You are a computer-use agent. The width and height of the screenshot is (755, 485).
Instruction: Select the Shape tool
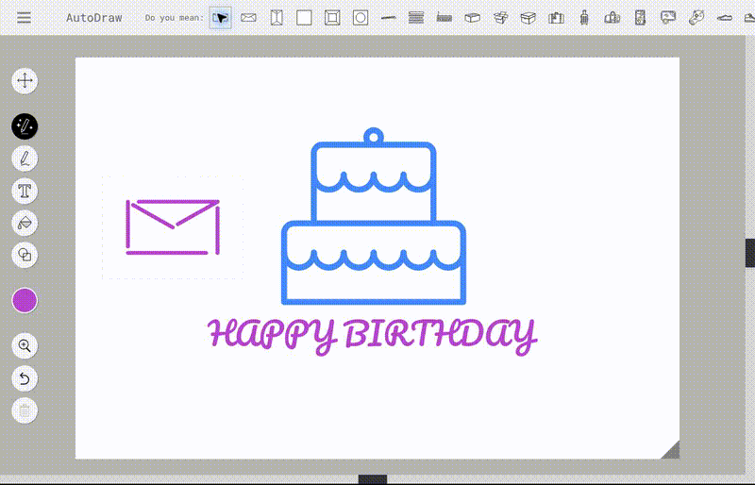(25, 255)
